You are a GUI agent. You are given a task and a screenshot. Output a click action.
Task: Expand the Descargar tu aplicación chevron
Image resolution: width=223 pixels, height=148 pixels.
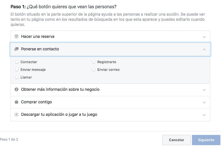click(204, 115)
